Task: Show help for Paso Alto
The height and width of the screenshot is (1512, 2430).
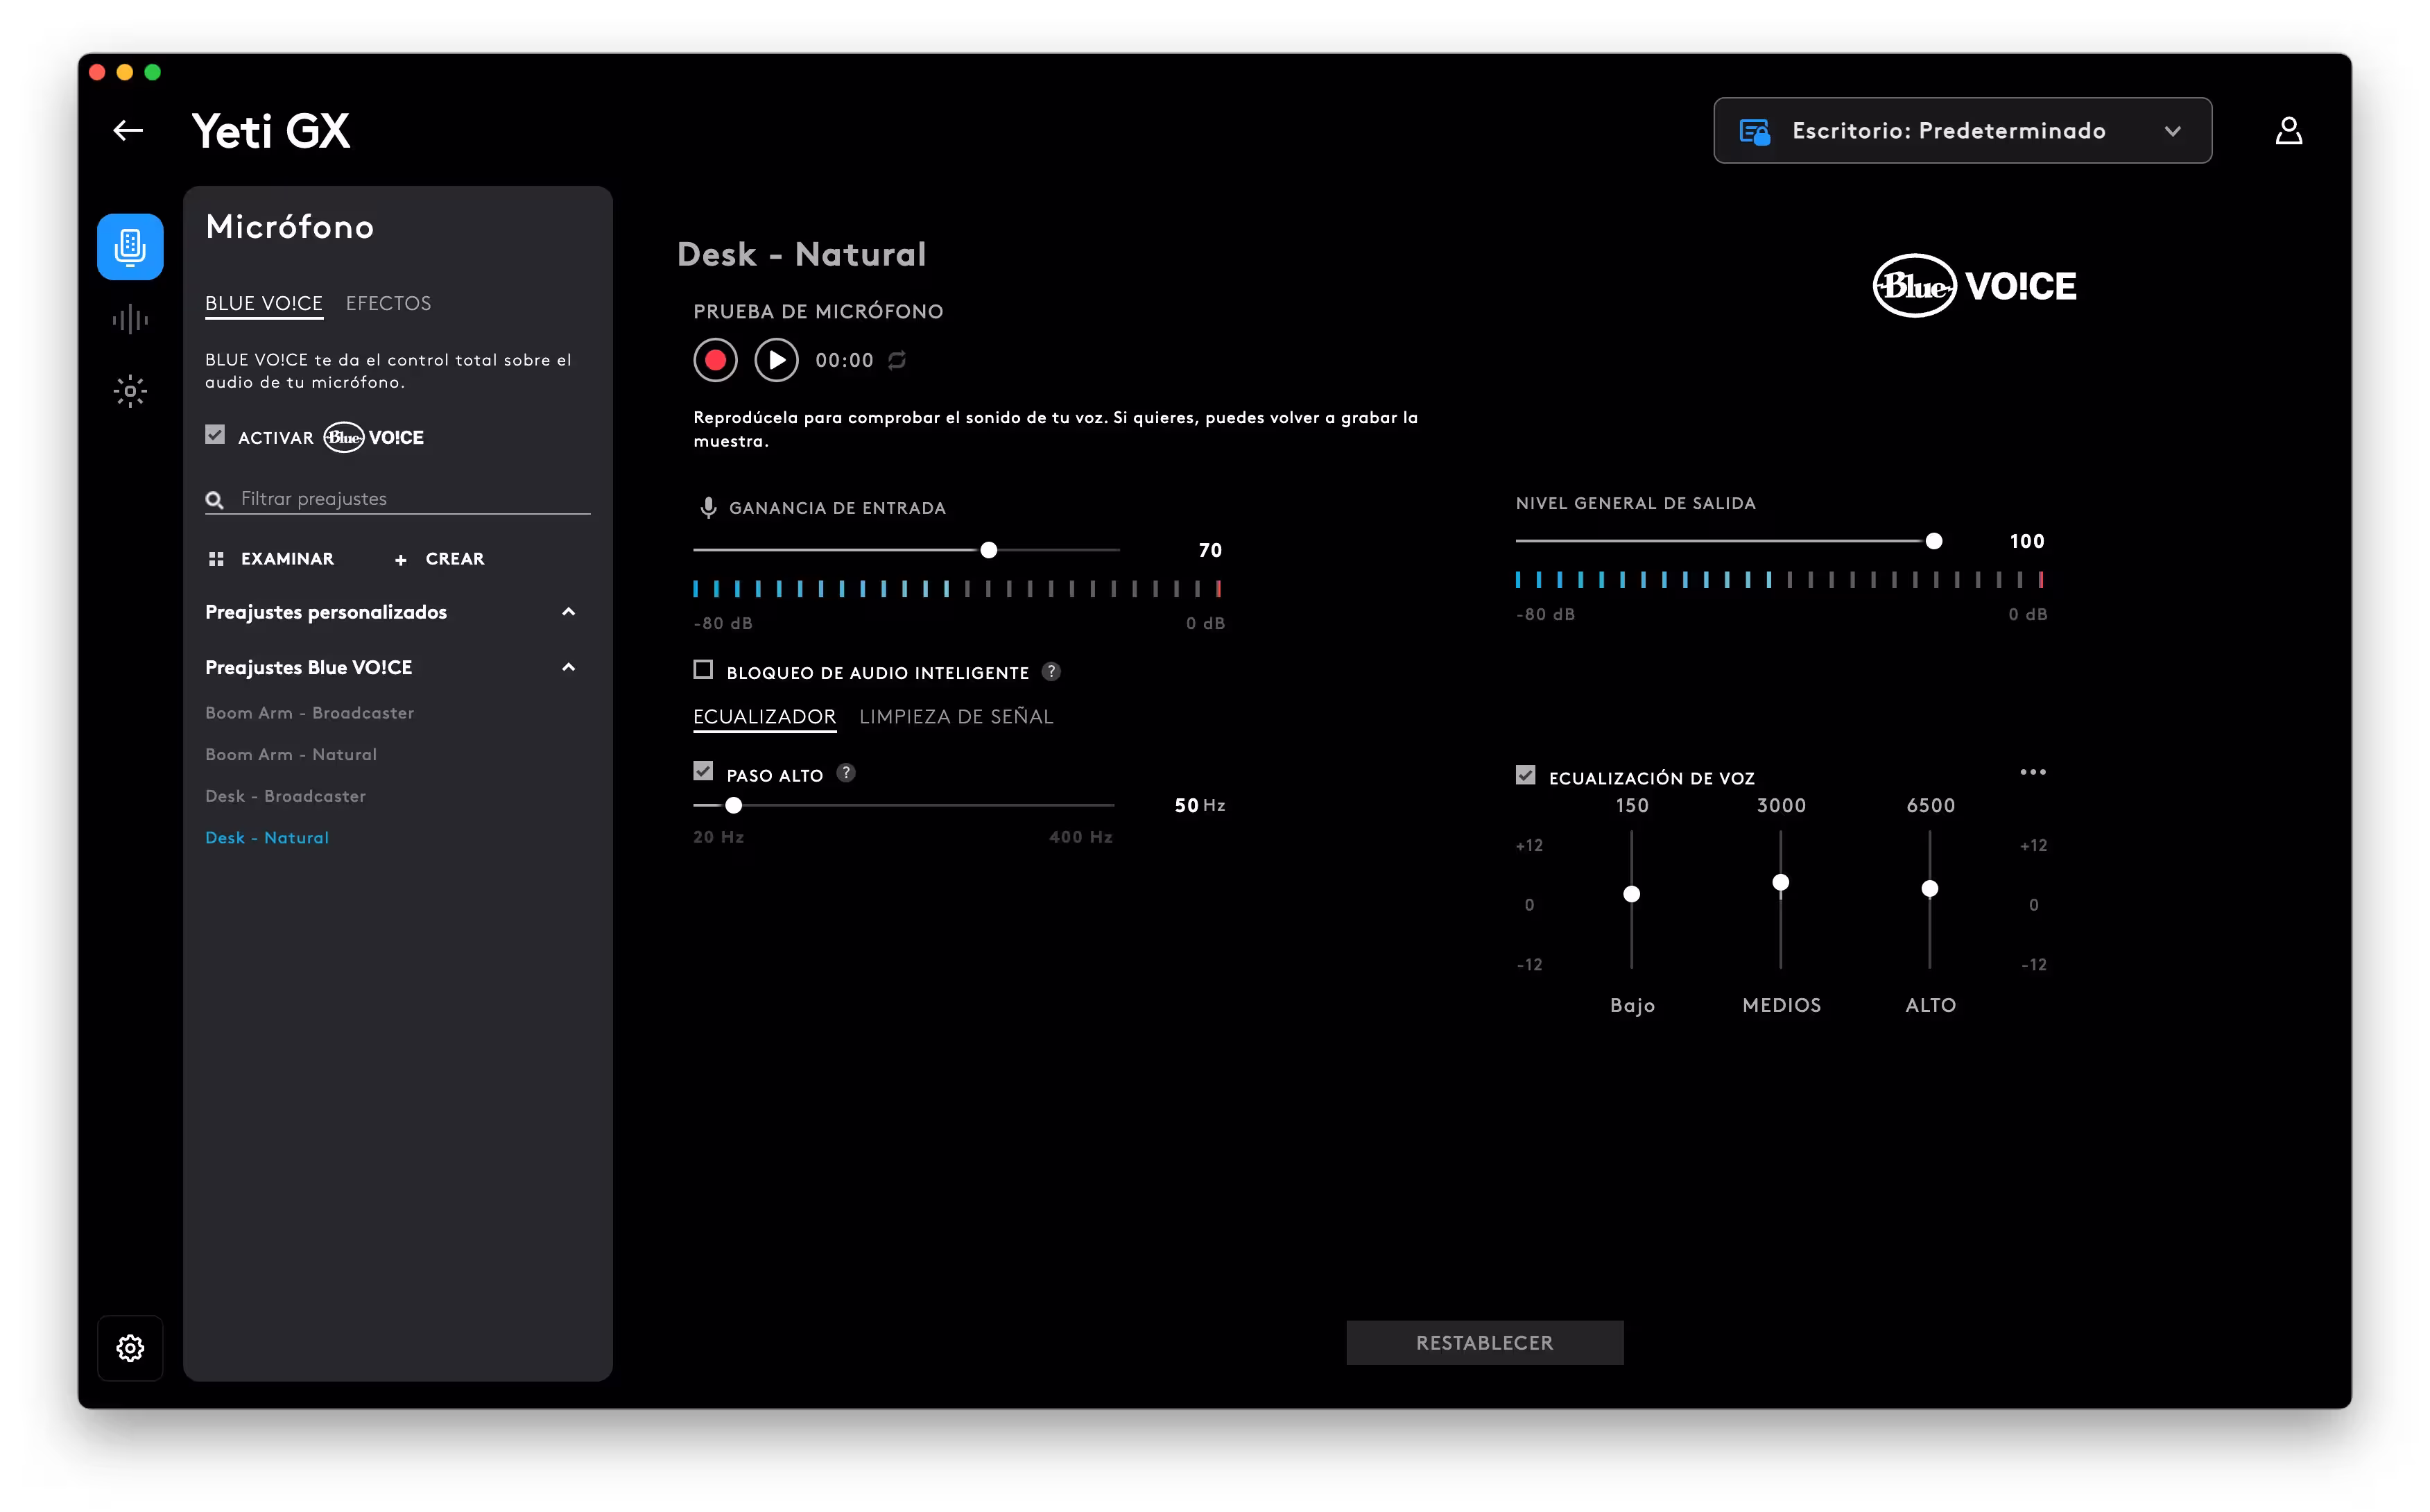Action: coord(845,773)
